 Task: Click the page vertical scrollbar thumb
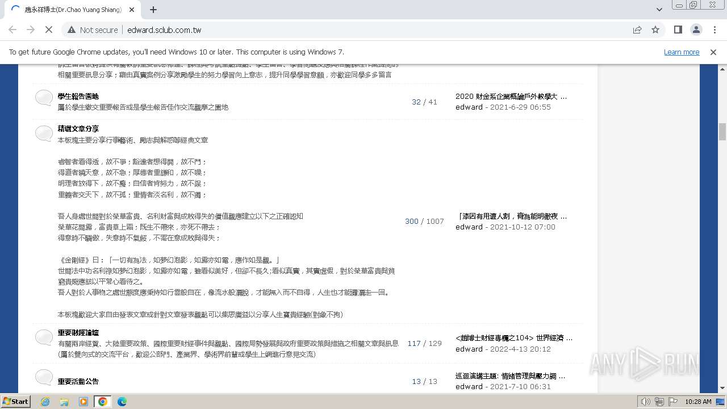(x=722, y=132)
